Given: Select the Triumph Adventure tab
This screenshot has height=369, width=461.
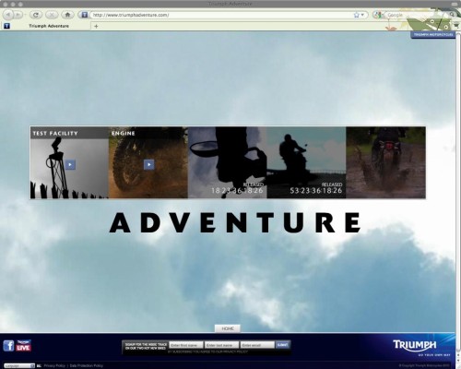Looking at the screenshot, I should coord(46,26).
